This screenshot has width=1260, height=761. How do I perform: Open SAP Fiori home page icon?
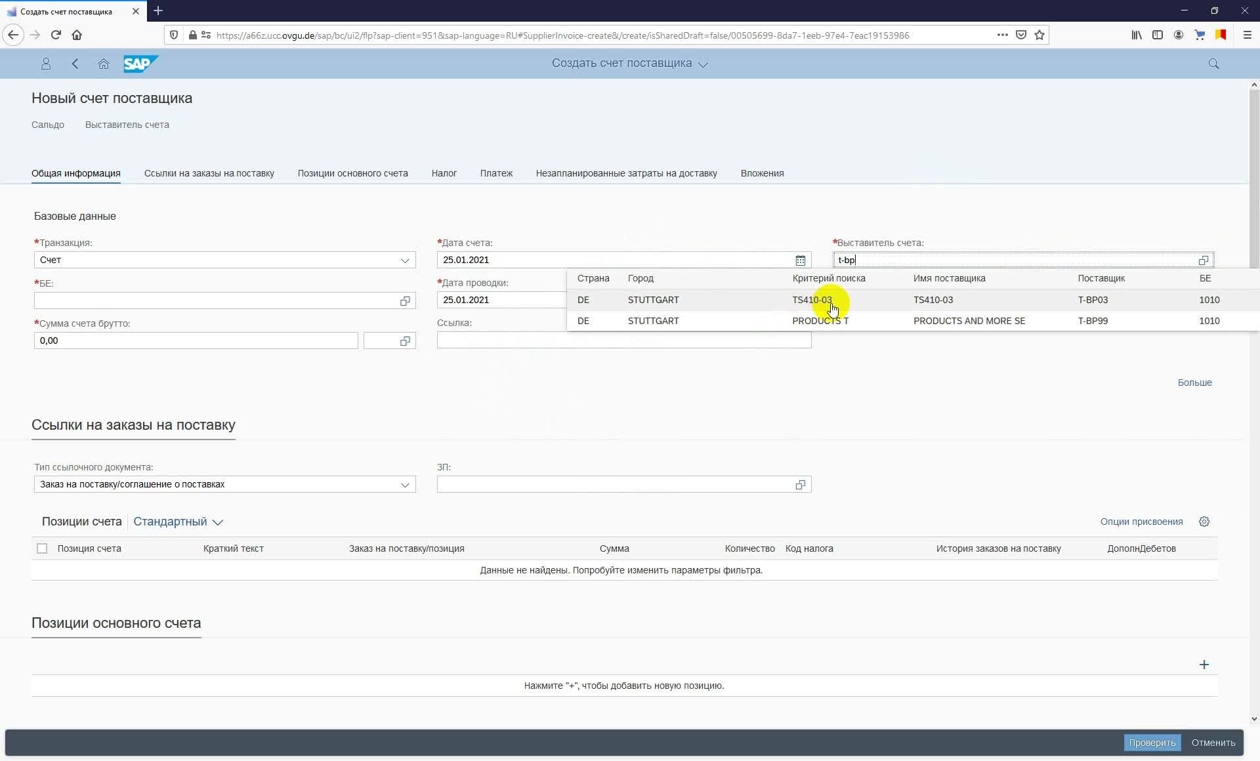[104, 64]
